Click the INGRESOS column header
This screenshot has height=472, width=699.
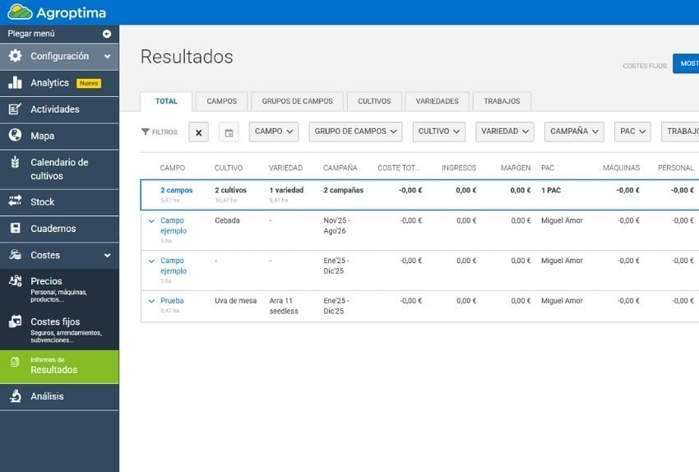click(459, 168)
